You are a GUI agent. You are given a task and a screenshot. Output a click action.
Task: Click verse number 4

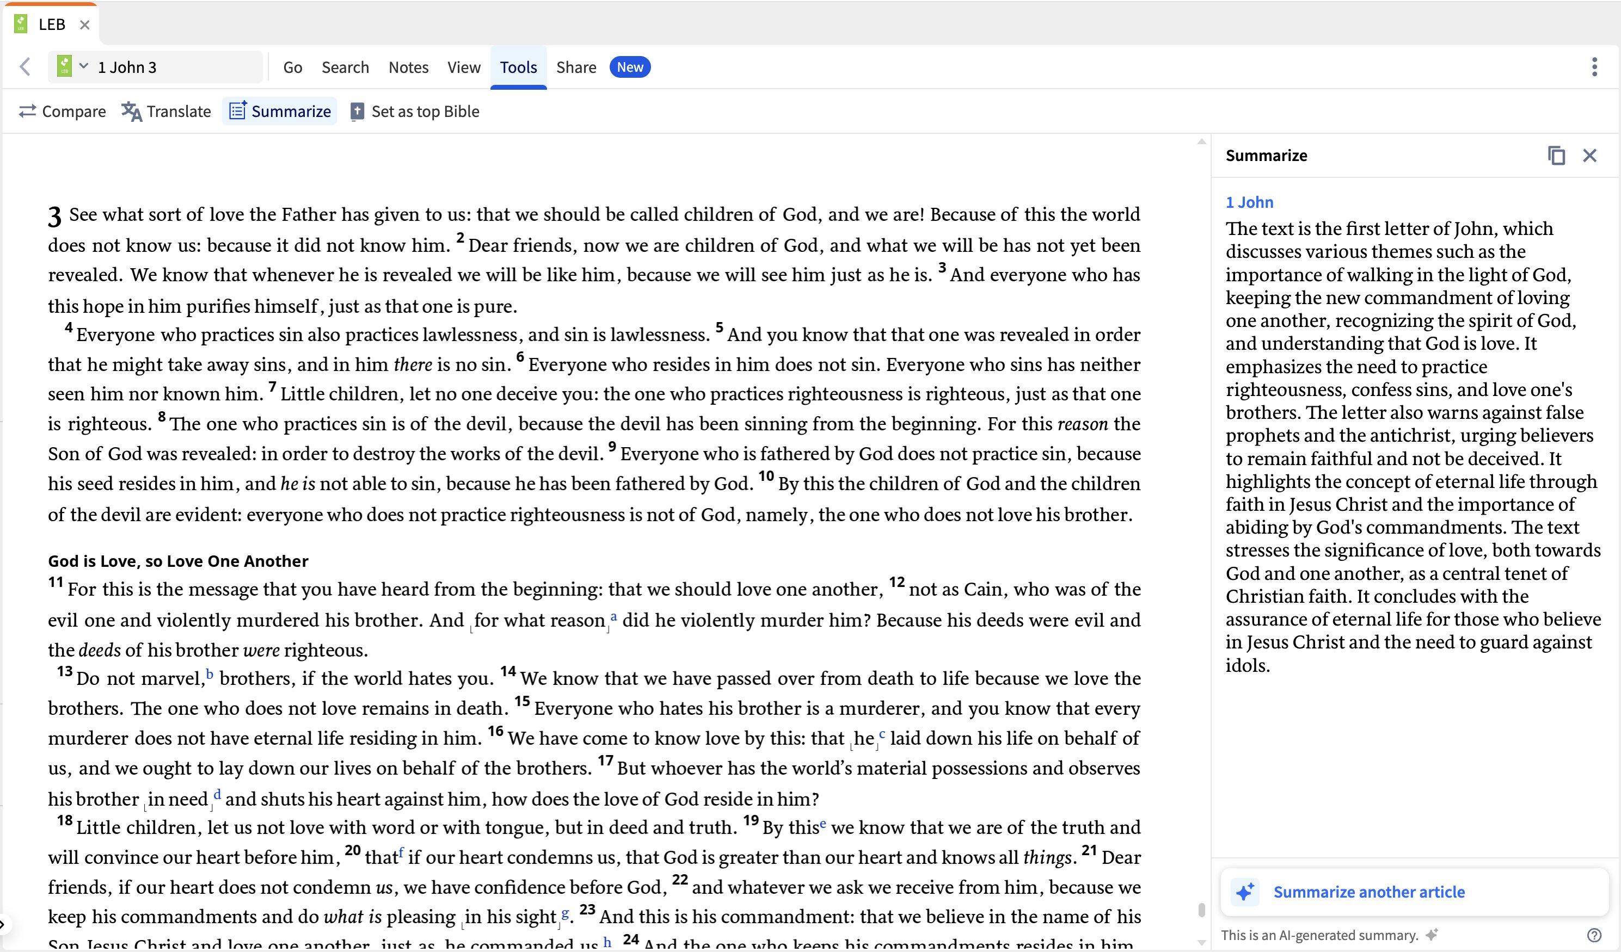[x=68, y=328]
